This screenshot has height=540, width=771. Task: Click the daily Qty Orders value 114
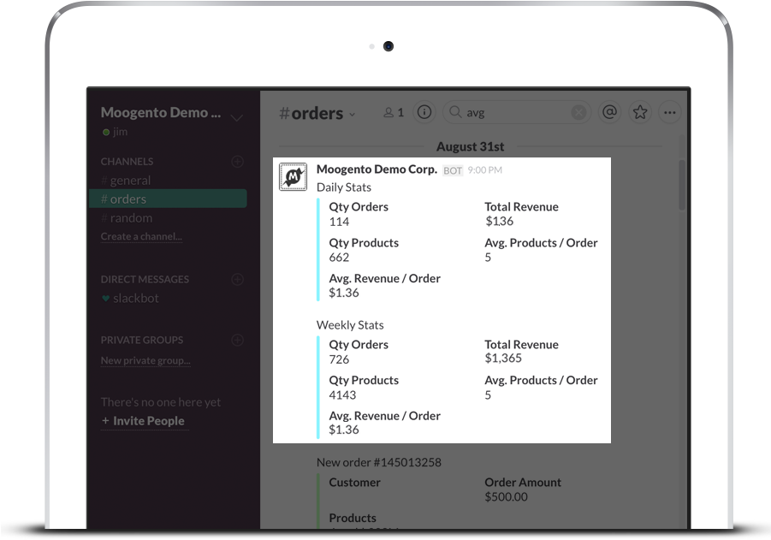coord(339,222)
